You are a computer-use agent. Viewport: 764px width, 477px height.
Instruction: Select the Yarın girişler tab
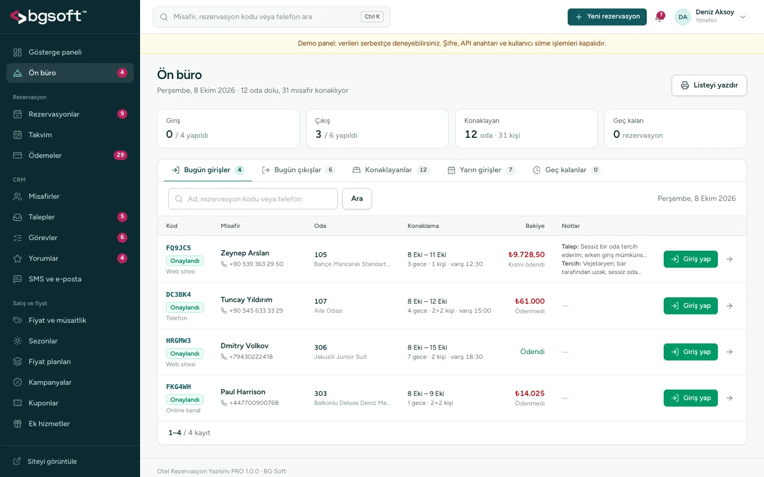coord(481,170)
